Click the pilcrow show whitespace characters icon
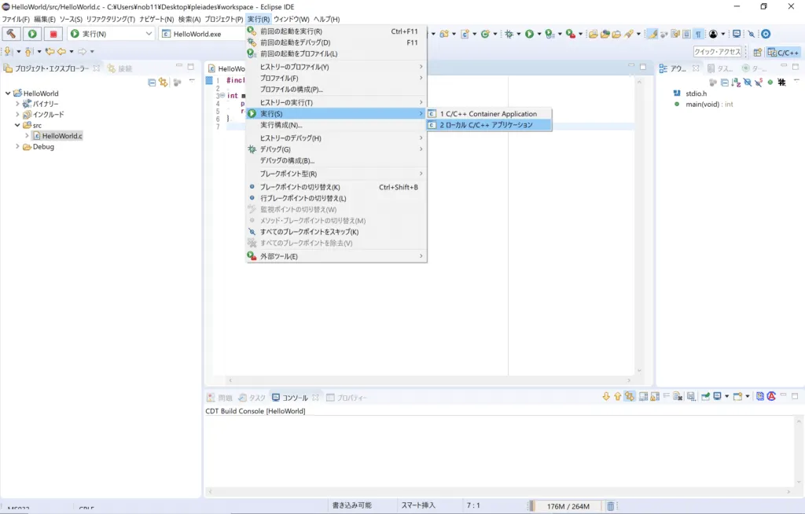The image size is (805, 514). tap(698, 34)
